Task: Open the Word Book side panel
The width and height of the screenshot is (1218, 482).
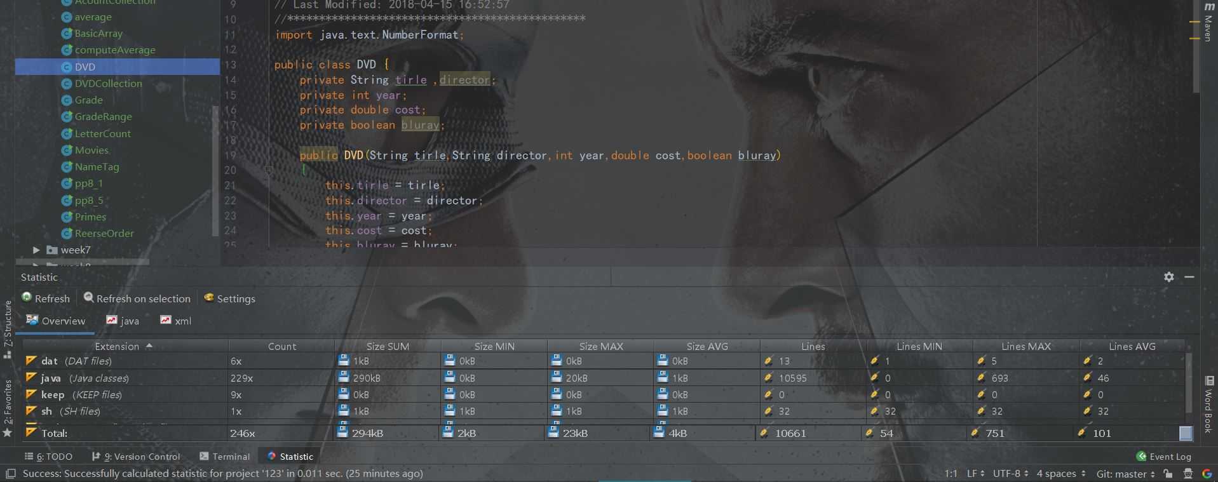Action: click(x=1208, y=405)
